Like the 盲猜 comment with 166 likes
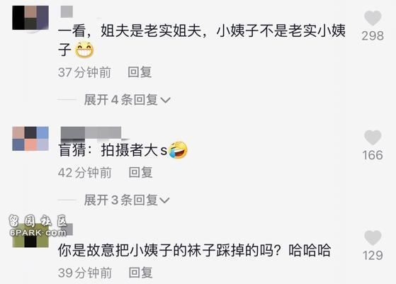Screen dimensions: 396x284 tap(373, 137)
